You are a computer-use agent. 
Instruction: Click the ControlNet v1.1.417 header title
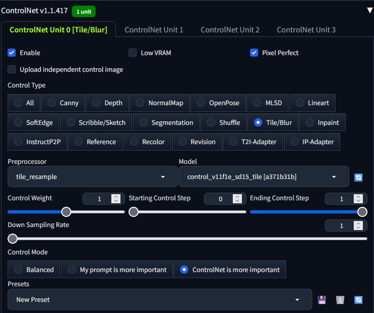point(35,10)
